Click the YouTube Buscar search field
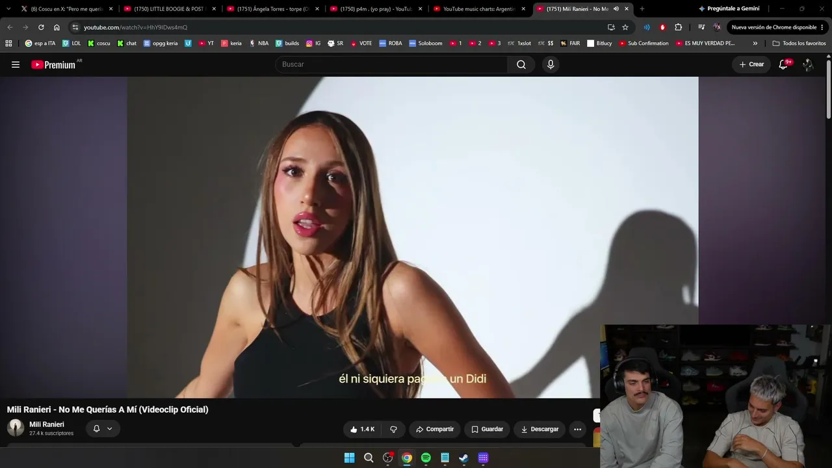The height and width of the screenshot is (468, 832). (391, 64)
